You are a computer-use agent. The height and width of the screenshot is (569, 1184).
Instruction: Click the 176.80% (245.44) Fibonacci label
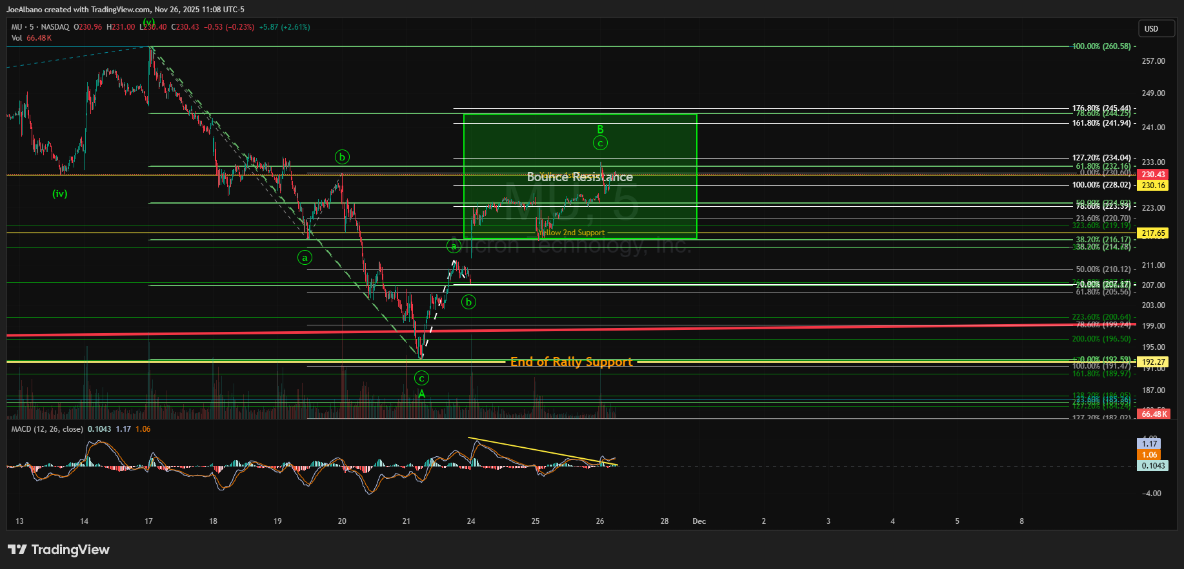pos(1101,108)
